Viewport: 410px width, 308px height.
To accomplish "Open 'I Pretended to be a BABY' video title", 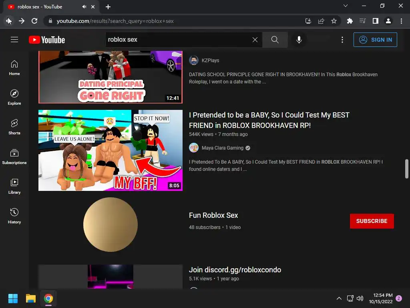I will [x=269, y=120].
